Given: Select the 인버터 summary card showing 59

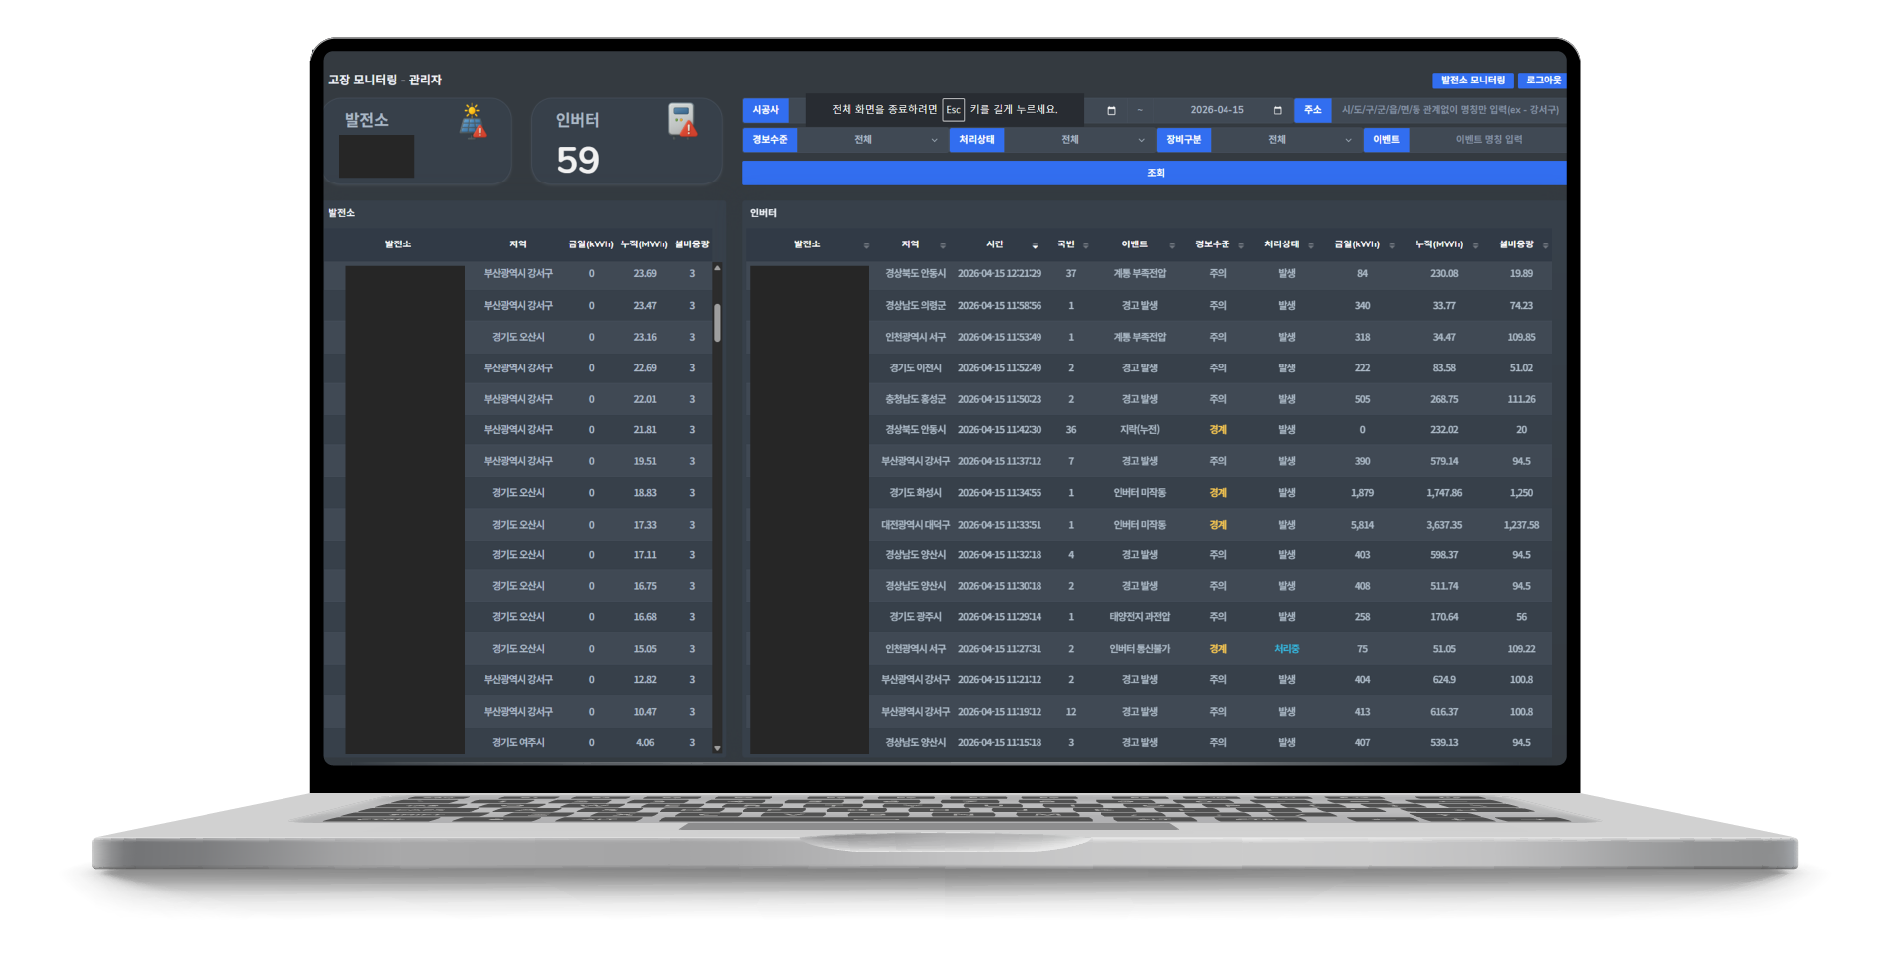Looking at the screenshot, I should click(627, 141).
